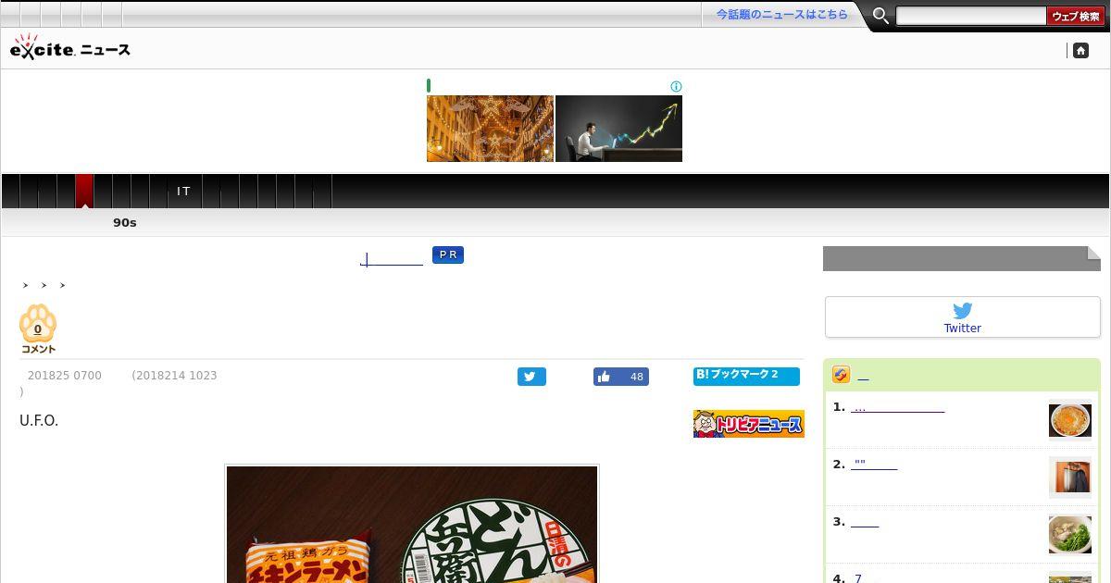This screenshot has width=1111, height=583.
Task: Open ranking item 2 link
Action: click(x=875, y=465)
